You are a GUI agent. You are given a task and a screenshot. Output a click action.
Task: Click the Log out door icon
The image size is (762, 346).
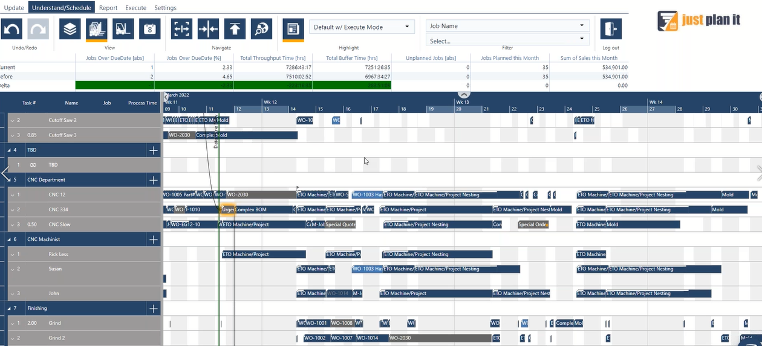coord(611,29)
